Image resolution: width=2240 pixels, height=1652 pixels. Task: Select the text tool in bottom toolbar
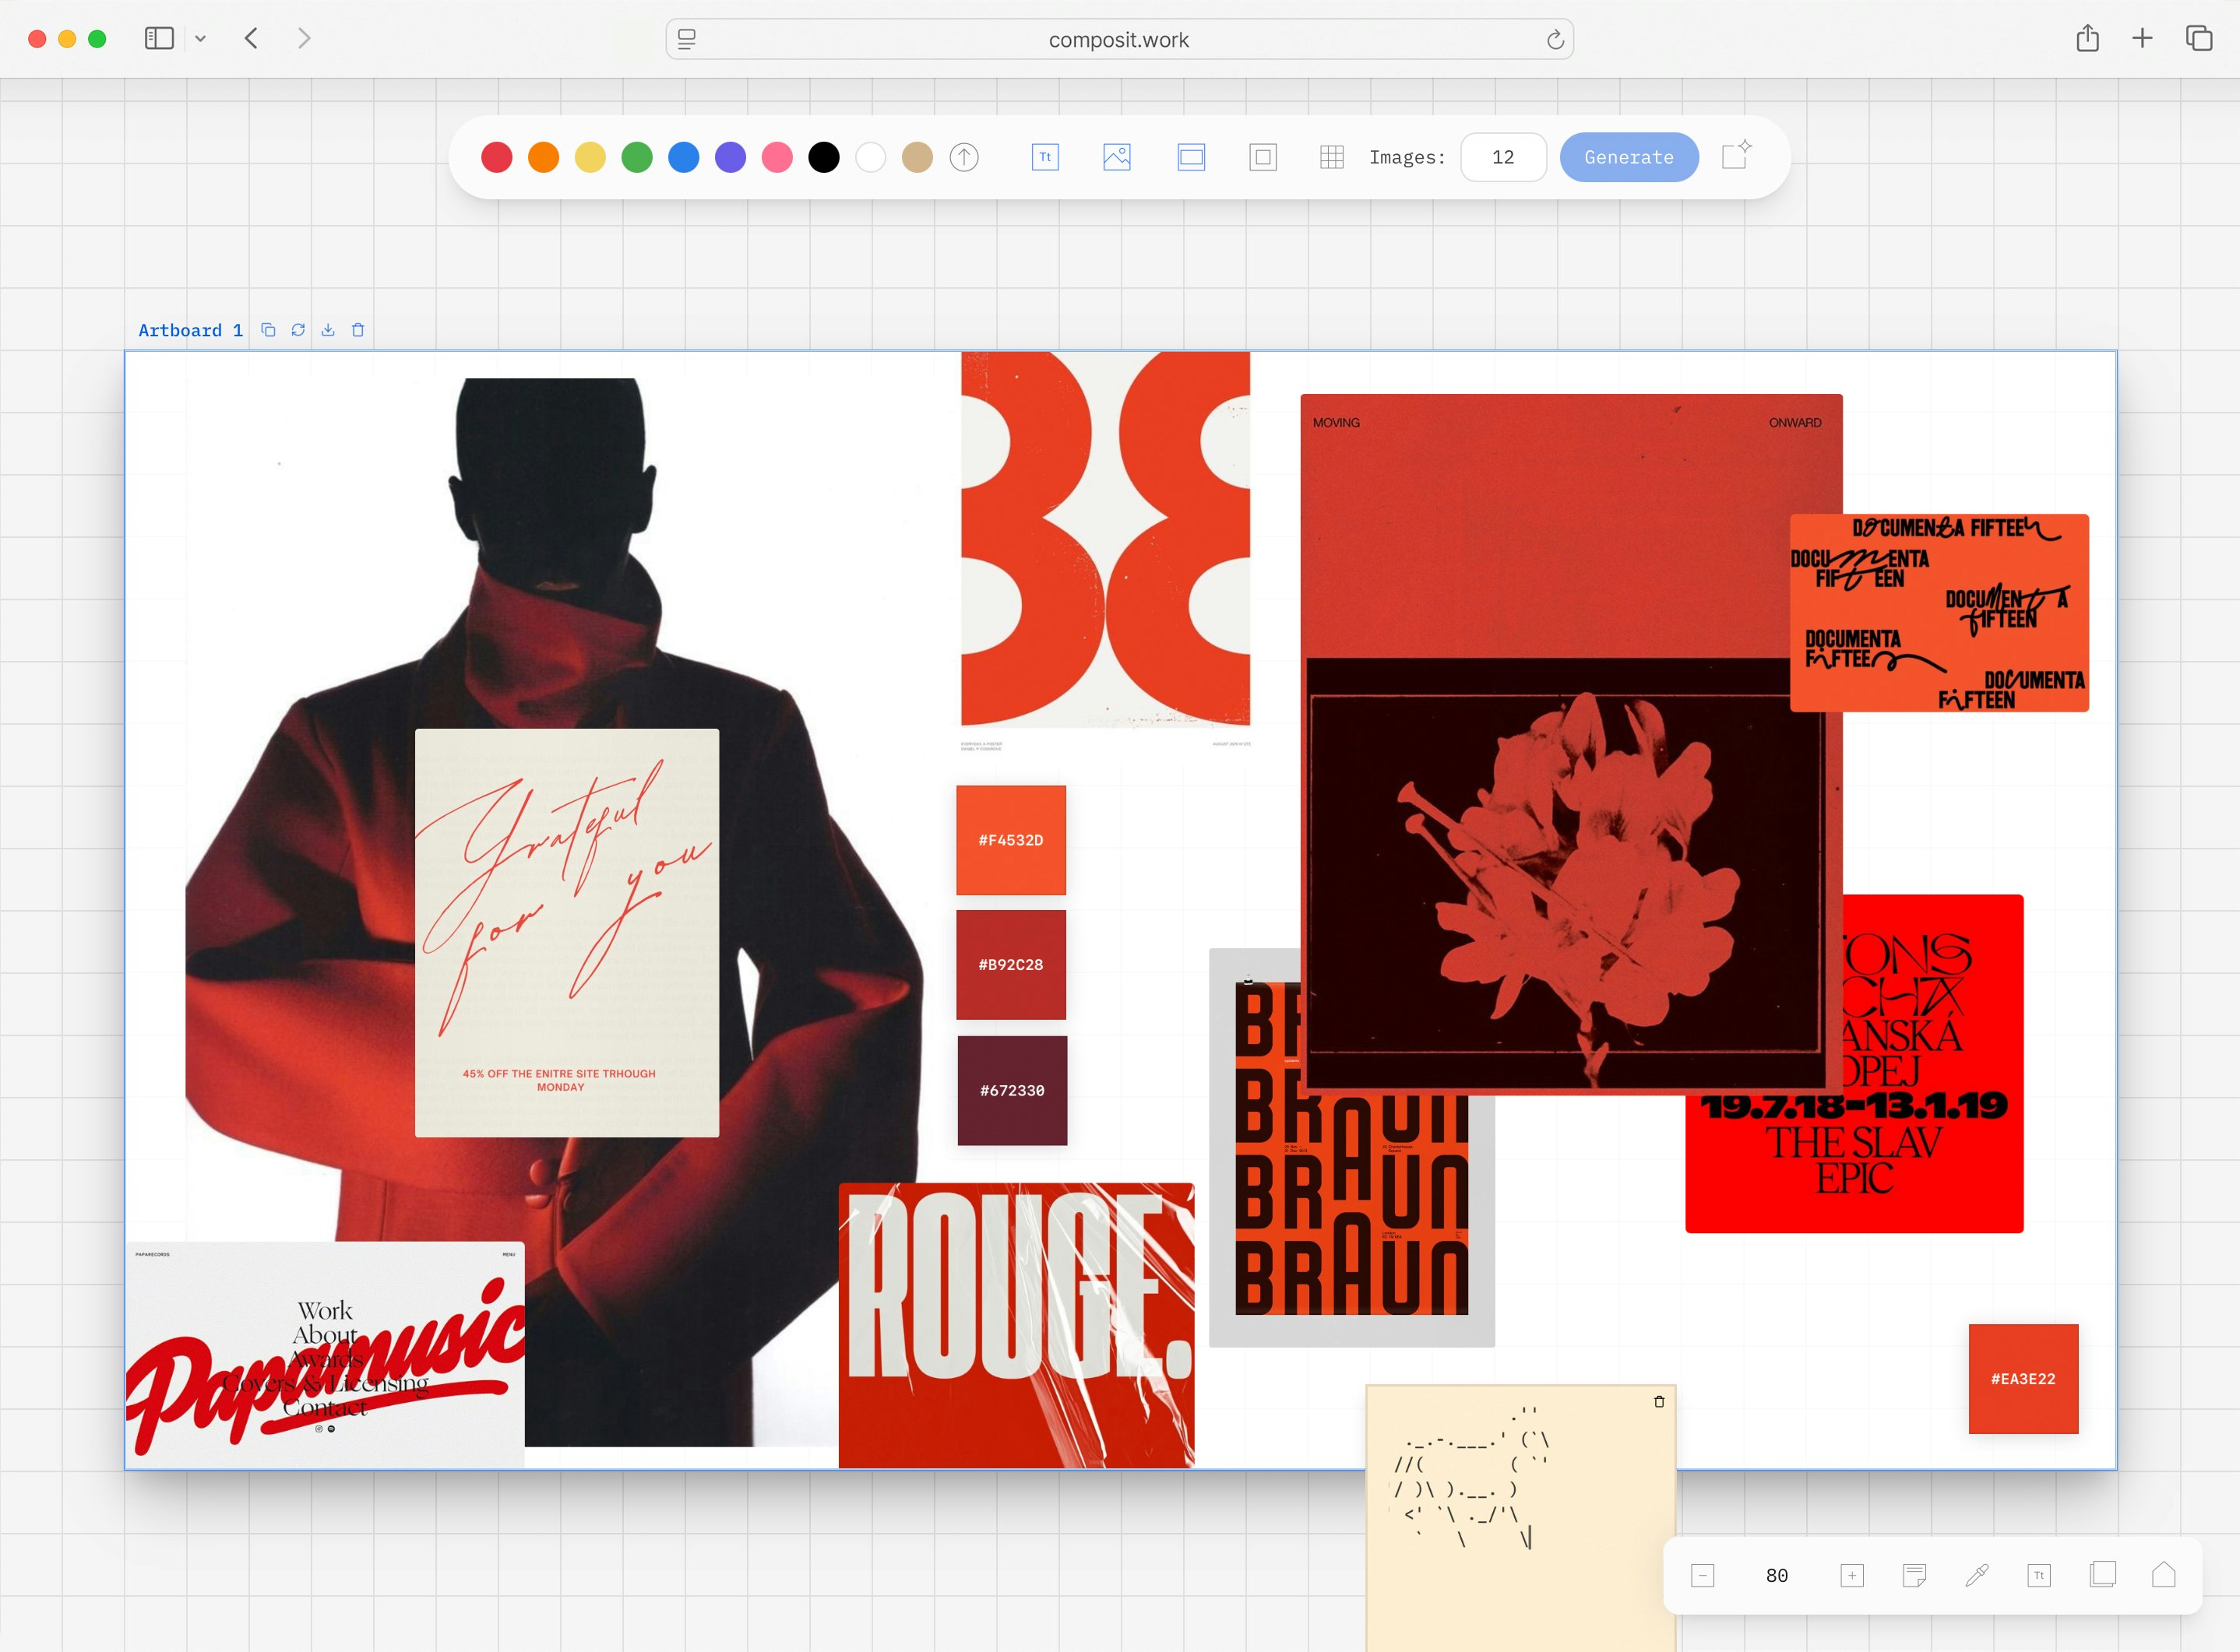tap(2039, 1576)
